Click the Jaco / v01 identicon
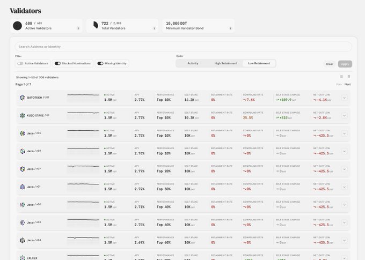The image size is (365, 260). pos(23,187)
